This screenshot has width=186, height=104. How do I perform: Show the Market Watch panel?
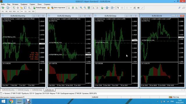(14, 8)
